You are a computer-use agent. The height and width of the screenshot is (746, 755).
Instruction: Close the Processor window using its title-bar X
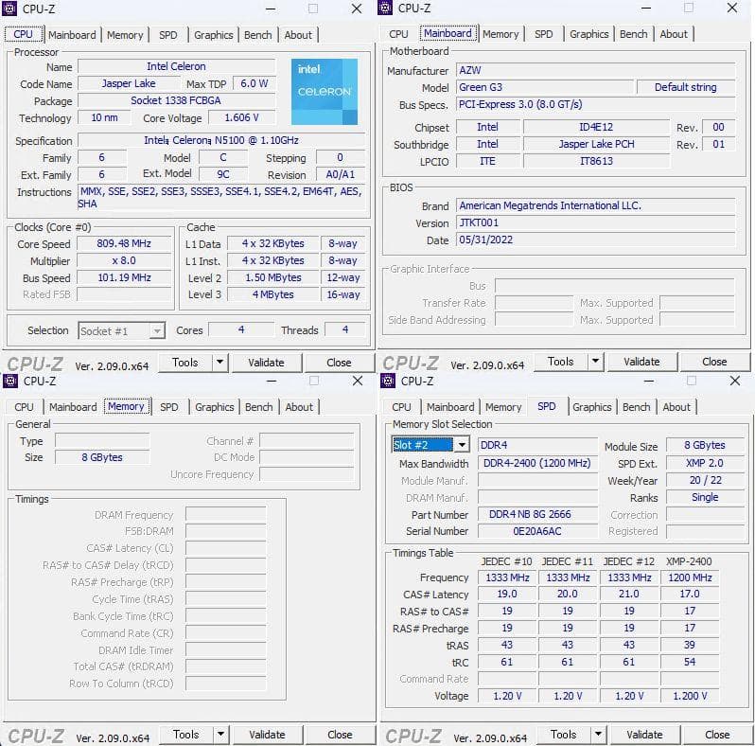tap(356, 9)
